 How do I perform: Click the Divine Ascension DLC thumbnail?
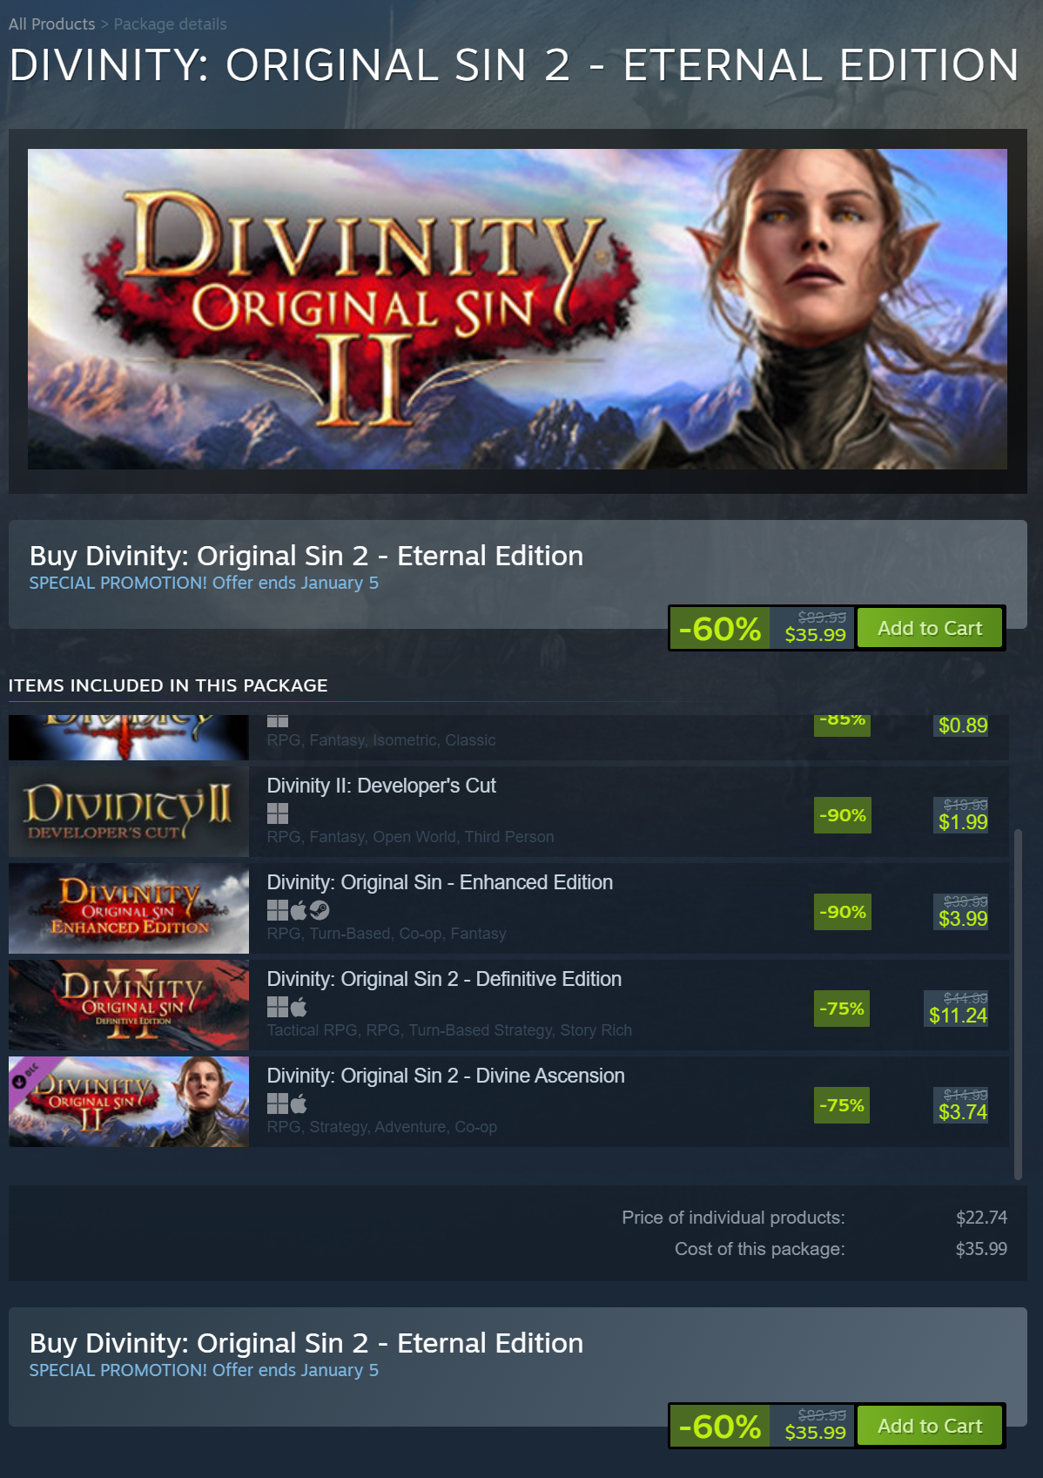[x=129, y=1102]
